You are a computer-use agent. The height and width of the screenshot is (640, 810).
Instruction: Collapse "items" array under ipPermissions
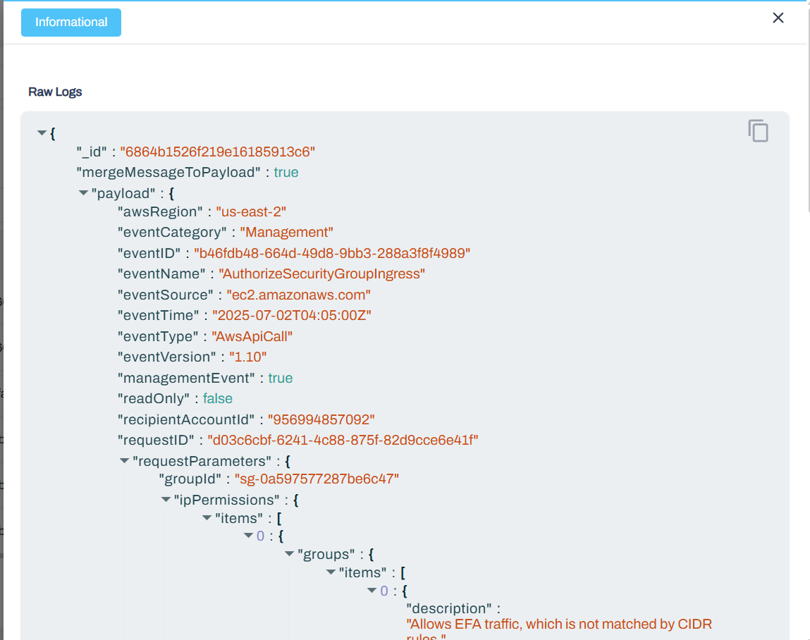point(207,517)
